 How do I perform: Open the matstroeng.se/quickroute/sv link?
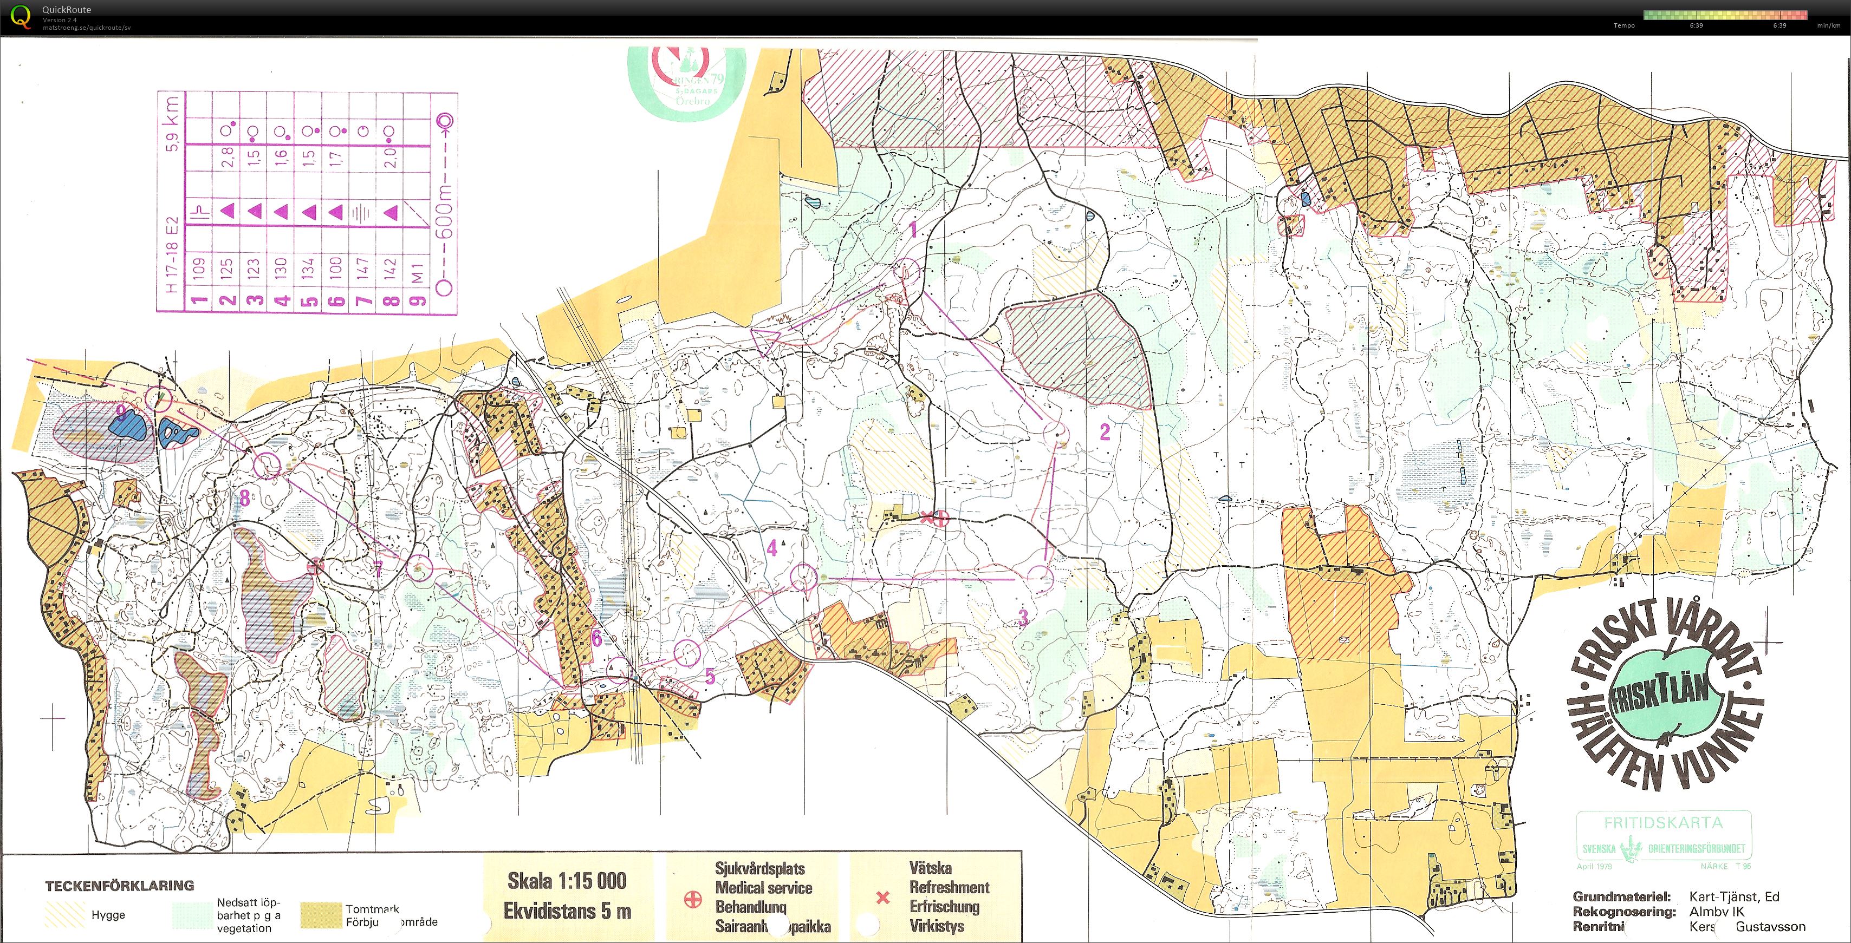click(86, 27)
